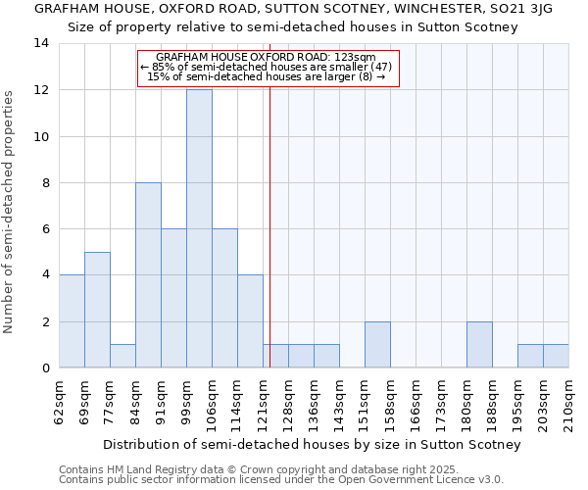The height and width of the screenshot is (490, 588).
Task: Click the Open Government Licence v3.0 text
Action: tap(281, 480)
